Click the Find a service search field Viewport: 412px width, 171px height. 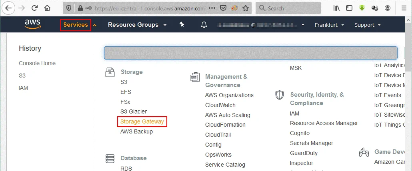250,53
